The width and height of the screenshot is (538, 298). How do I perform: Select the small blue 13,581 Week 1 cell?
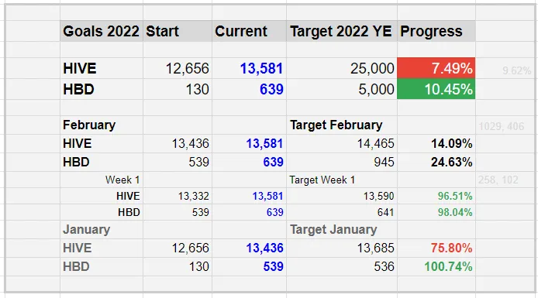249,196
